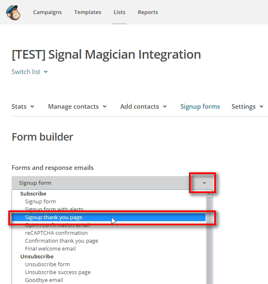Go to the Templates section

pyautogui.click(x=88, y=12)
